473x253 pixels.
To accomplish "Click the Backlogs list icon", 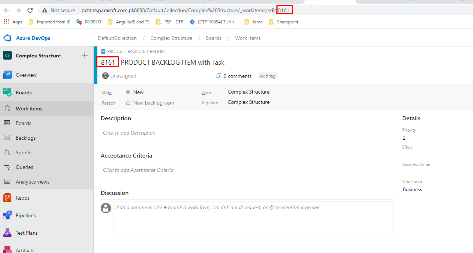I will coord(7,138).
